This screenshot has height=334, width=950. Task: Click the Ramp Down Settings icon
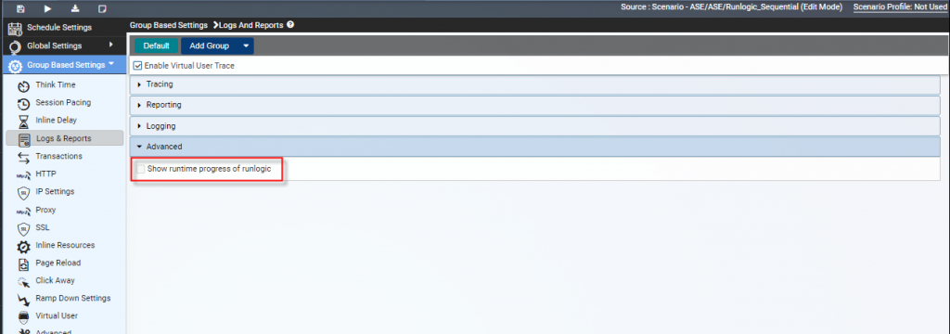coord(24,299)
